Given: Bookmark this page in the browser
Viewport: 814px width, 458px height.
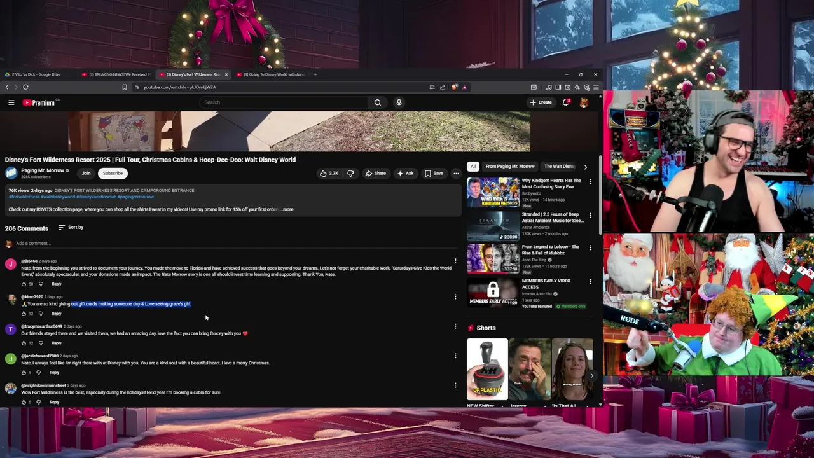Looking at the screenshot, I should (125, 87).
